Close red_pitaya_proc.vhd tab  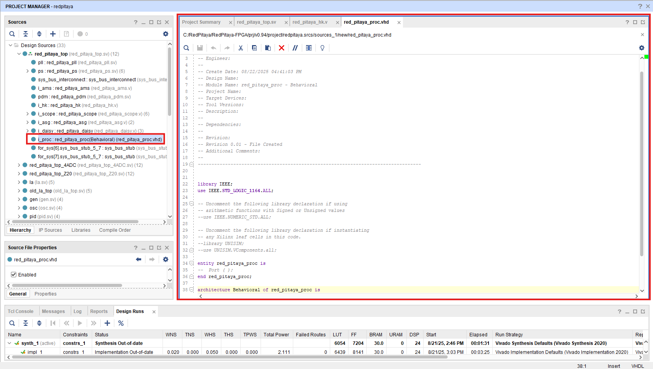click(399, 23)
